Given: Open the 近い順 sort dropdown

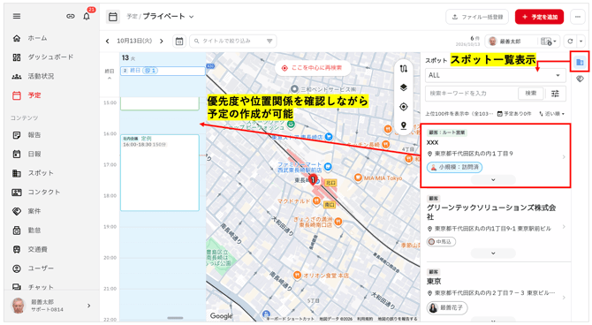Looking at the screenshot, I should click(551, 114).
